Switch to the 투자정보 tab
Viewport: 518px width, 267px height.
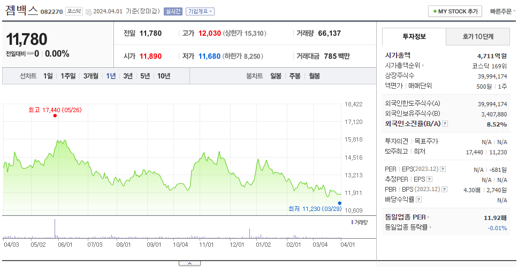click(414, 37)
